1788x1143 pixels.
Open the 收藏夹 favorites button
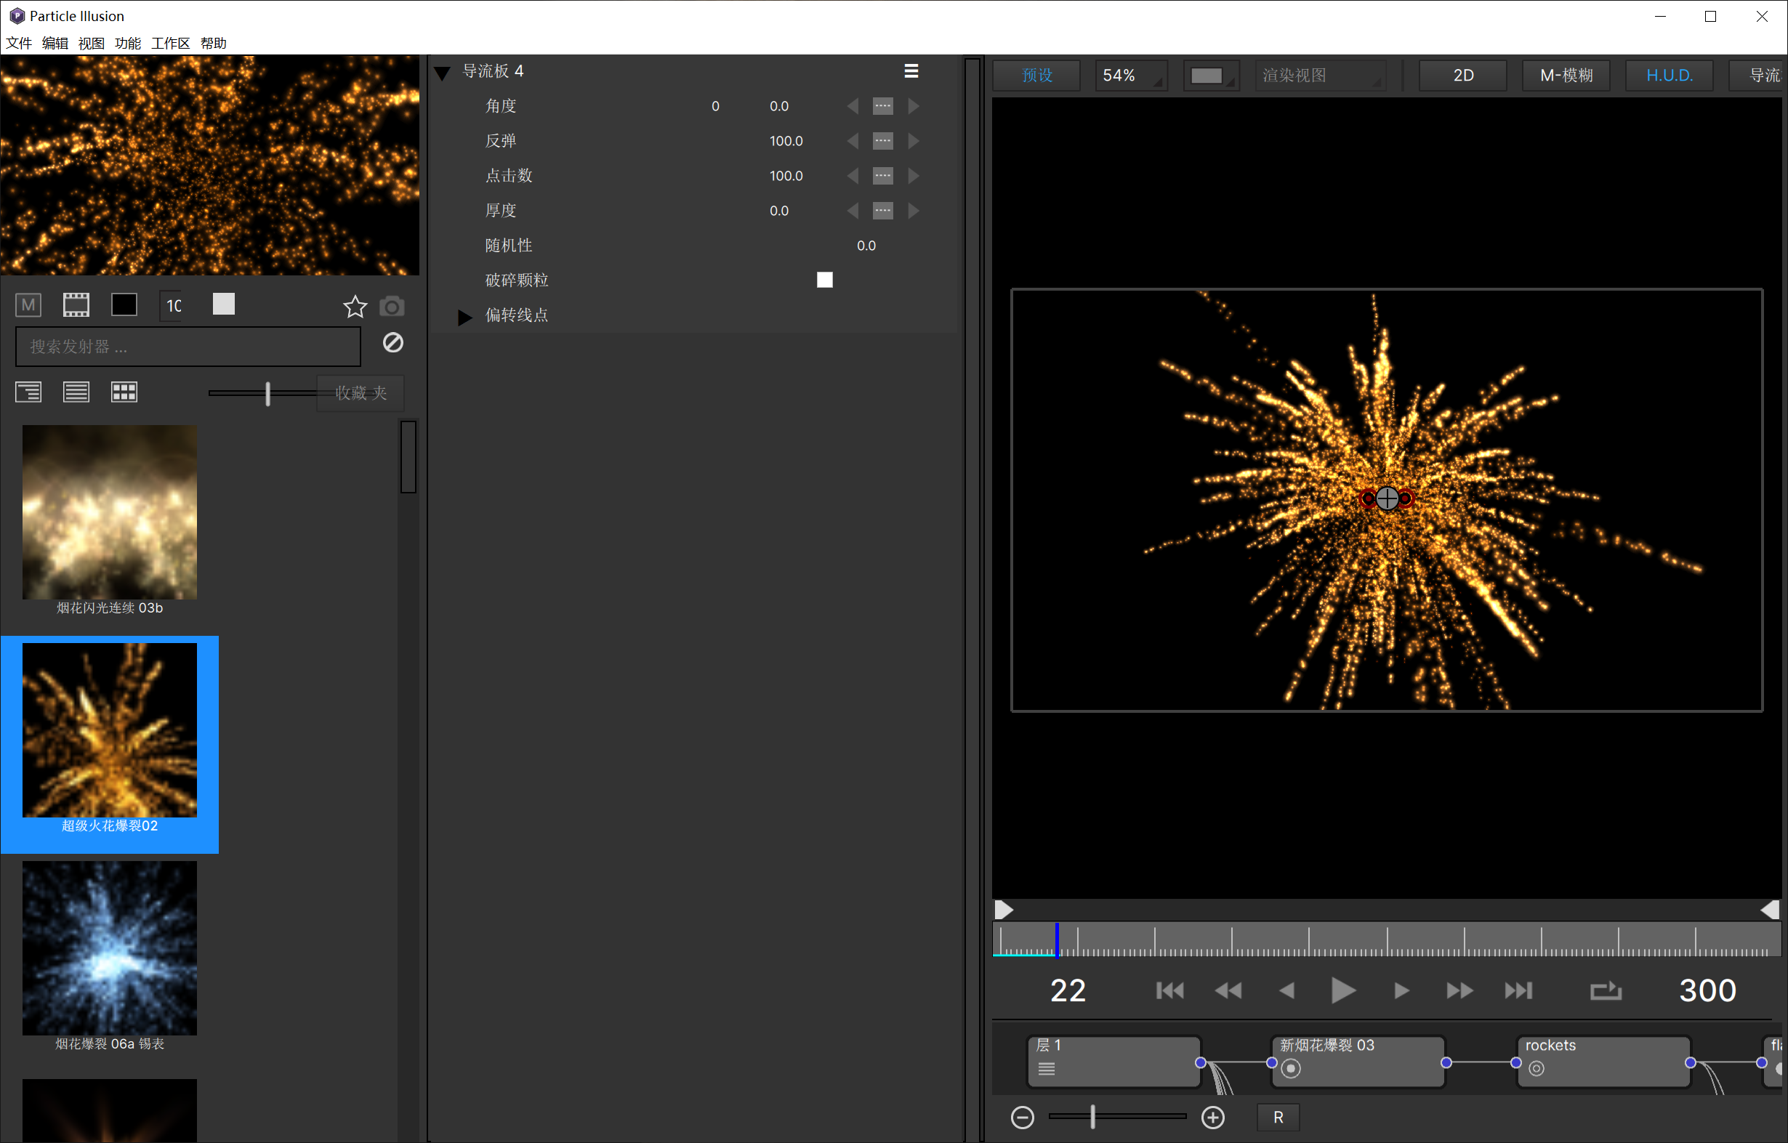[x=361, y=393]
